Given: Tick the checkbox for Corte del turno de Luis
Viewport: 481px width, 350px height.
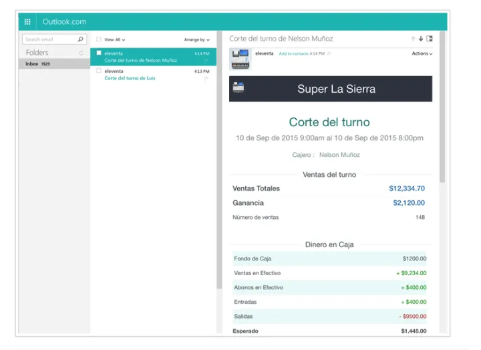Looking at the screenshot, I should pyautogui.click(x=99, y=71).
